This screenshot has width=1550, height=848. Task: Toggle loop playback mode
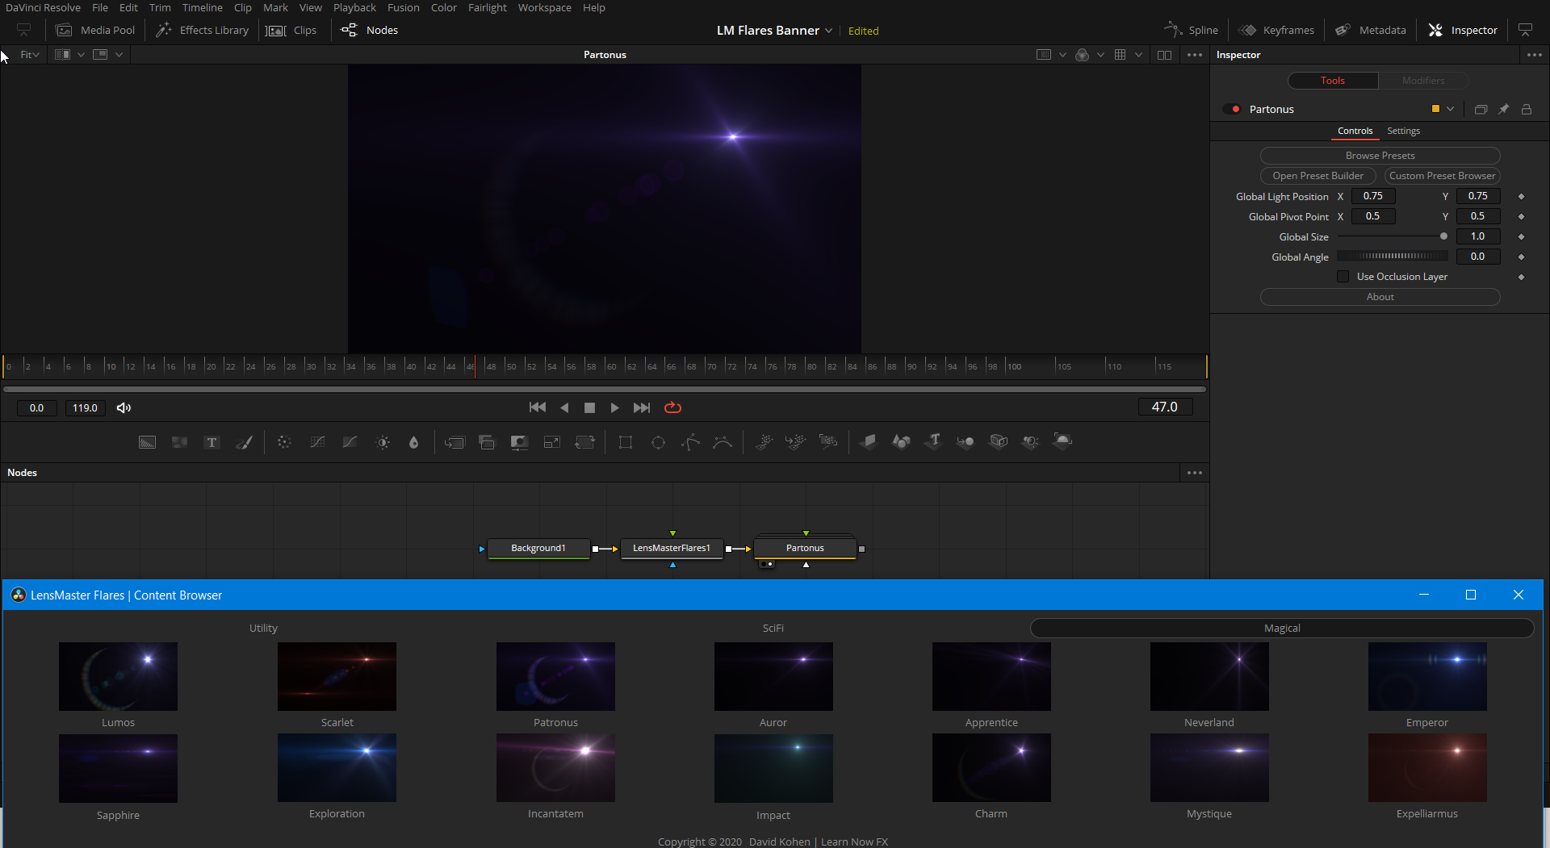coord(672,407)
